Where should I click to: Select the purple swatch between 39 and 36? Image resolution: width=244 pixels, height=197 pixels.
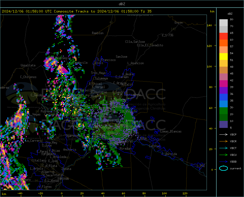223,91
